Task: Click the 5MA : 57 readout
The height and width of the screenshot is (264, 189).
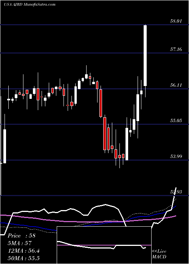Action: click(x=19, y=243)
